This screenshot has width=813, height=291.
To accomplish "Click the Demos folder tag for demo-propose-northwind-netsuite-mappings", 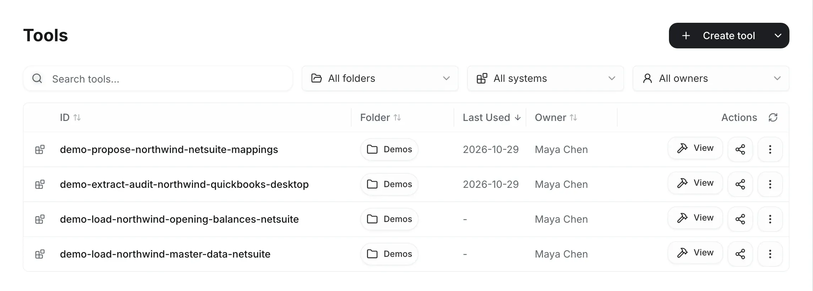I will click(x=389, y=149).
